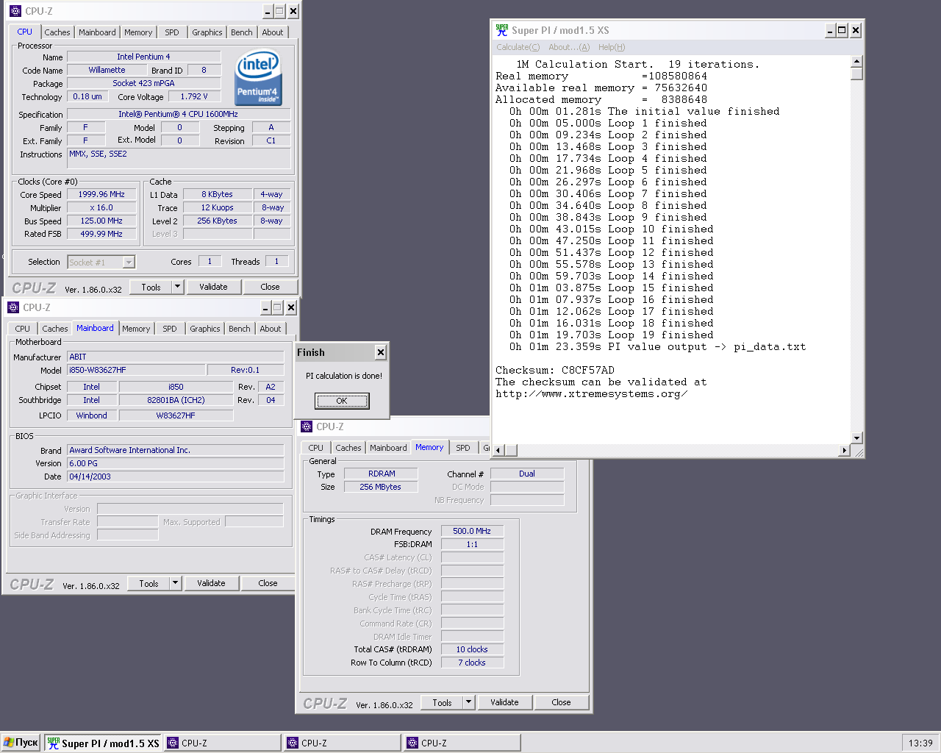
Task: Close the Super PI window
Action: [x=855, y=30]
